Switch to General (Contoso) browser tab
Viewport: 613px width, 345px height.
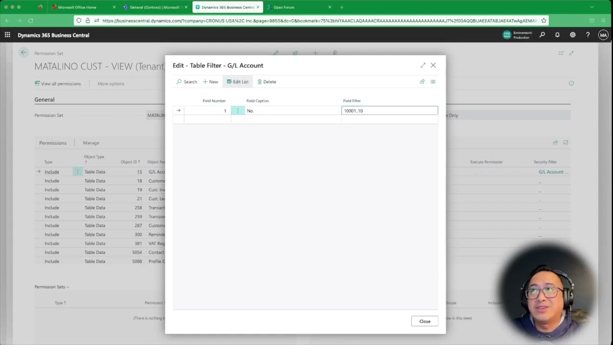[155, 7]
